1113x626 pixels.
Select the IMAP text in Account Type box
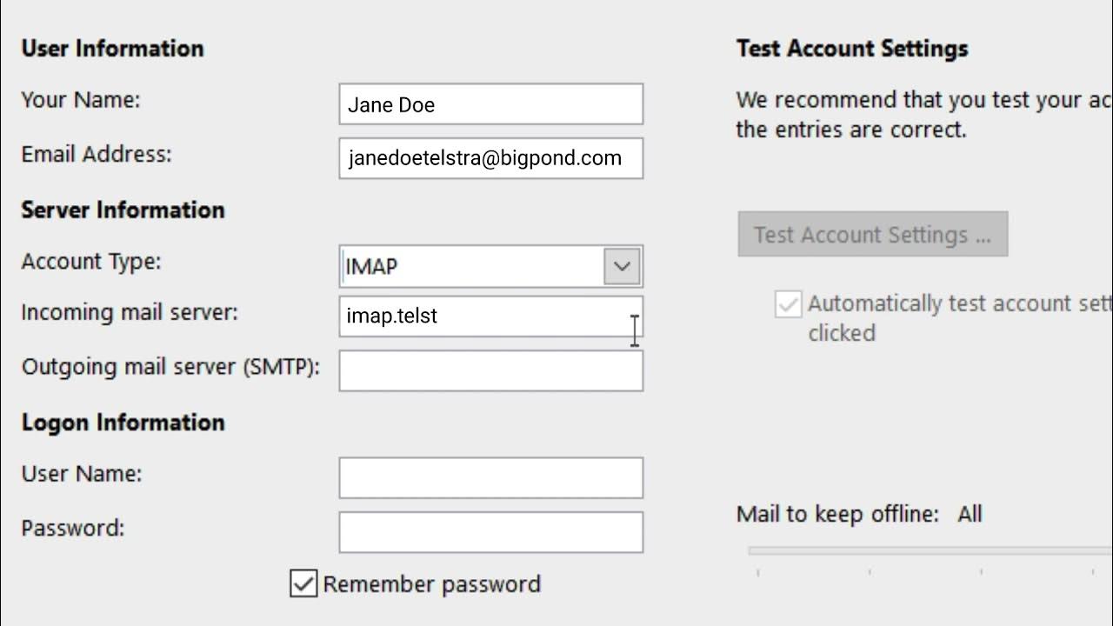pyautogui.click(x=372, y=267)
